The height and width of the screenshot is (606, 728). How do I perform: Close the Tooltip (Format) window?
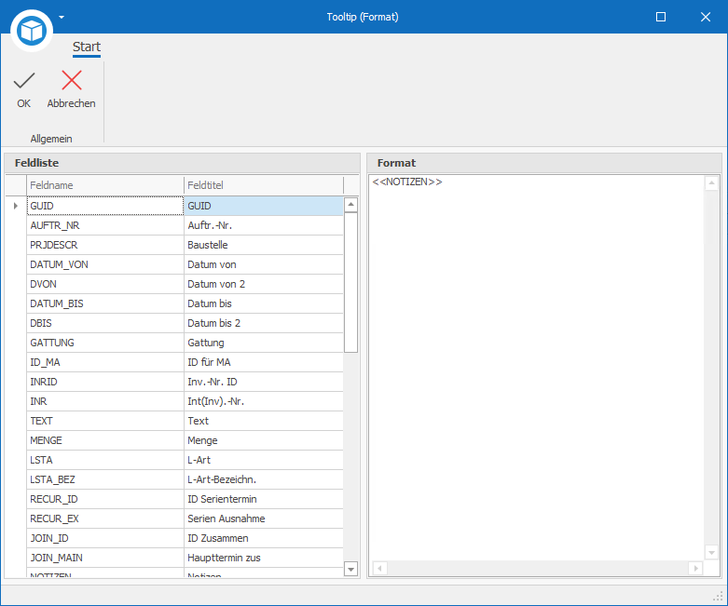click(706, 17)
